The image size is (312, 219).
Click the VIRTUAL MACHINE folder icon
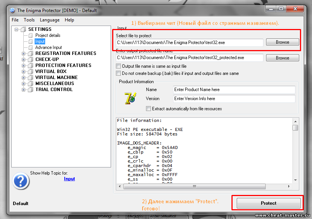coord(30,78)
